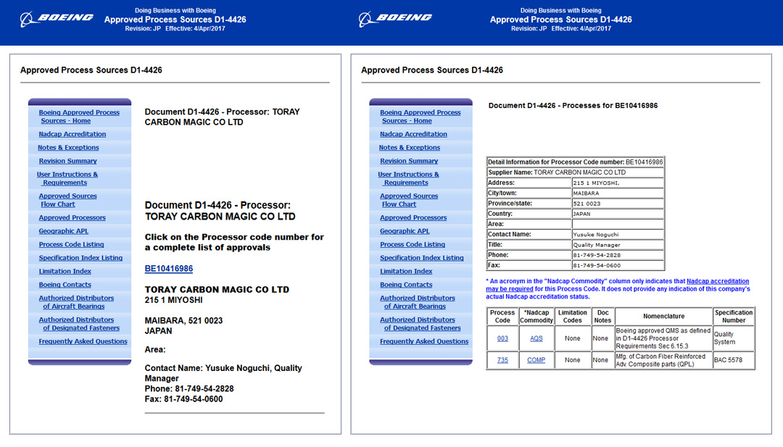Open process code 735 link

(x=502, y=359)
